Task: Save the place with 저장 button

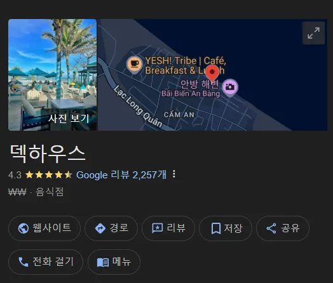Action: 226,228
